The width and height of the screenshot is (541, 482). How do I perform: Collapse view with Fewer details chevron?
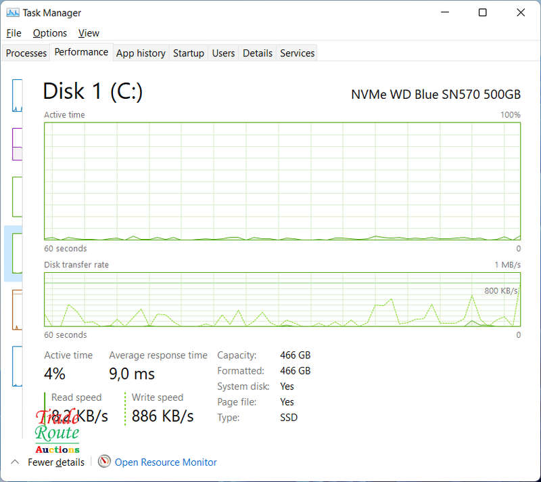pyautogui.click(x=15, y=462)
